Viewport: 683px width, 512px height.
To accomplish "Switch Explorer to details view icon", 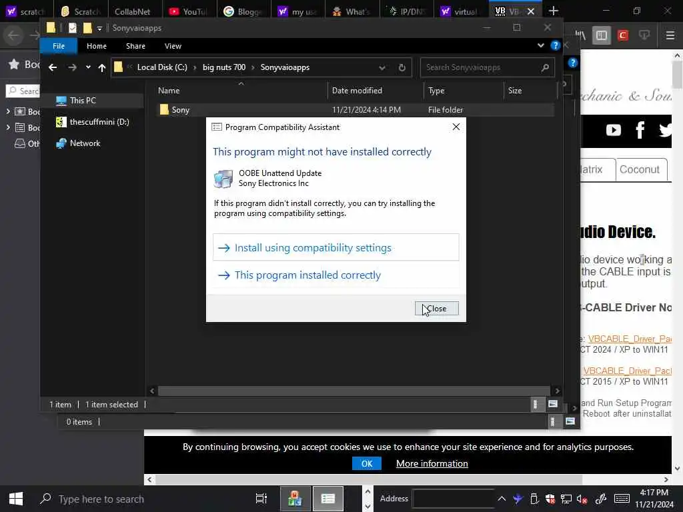I will pos(536,405).
